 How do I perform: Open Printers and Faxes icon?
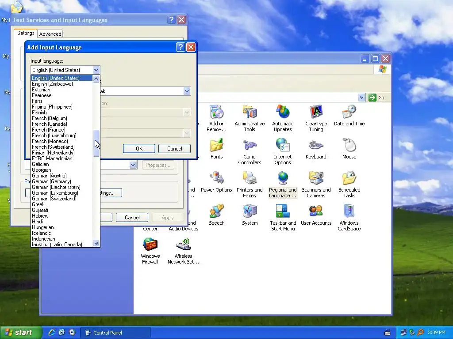(x=250, y=185)
